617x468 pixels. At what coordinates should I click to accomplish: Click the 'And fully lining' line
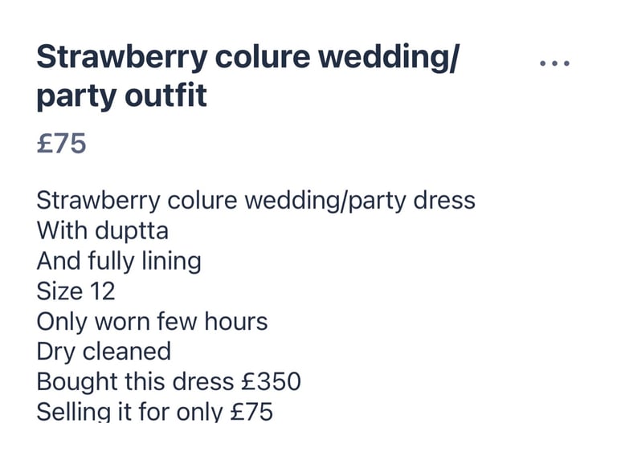point(119,262)
